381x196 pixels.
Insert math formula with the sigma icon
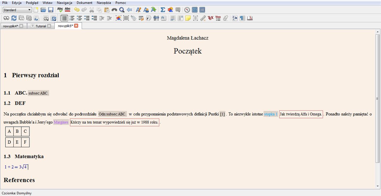click(x=163, y=10)
